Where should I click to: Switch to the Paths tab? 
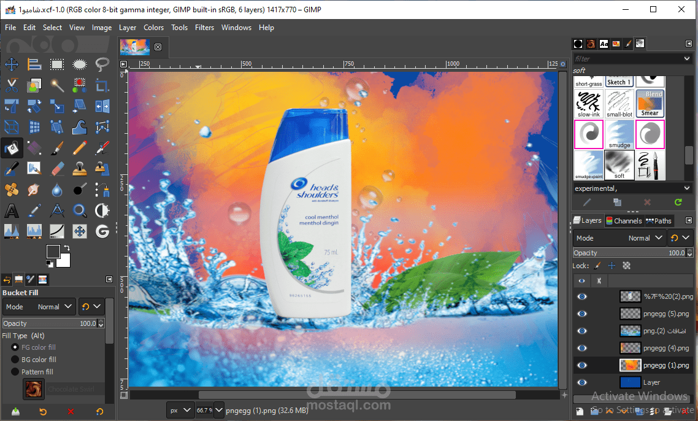[x=658, y=220]
